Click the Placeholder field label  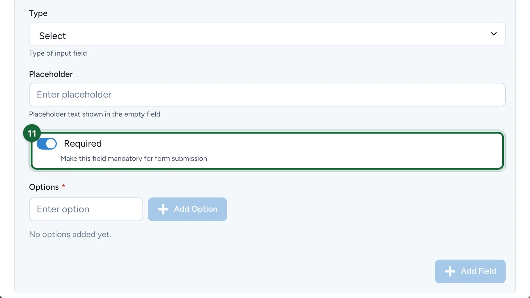51,74
